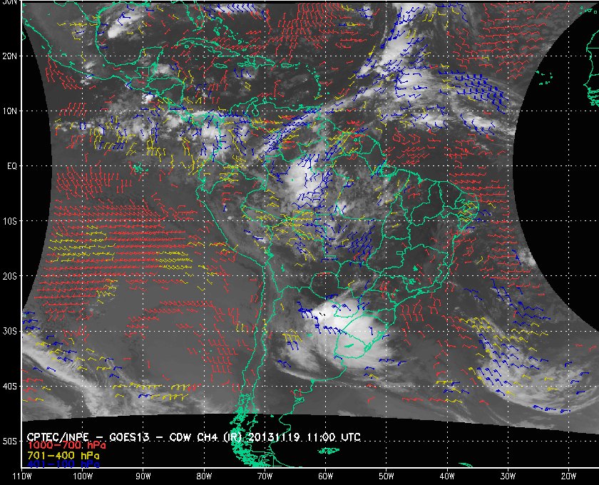Click the 50W longitude label

[386, 476]
